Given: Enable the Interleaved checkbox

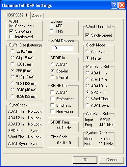Looking at the screenshot, I should pyautogui.click(x=11, y=37).
